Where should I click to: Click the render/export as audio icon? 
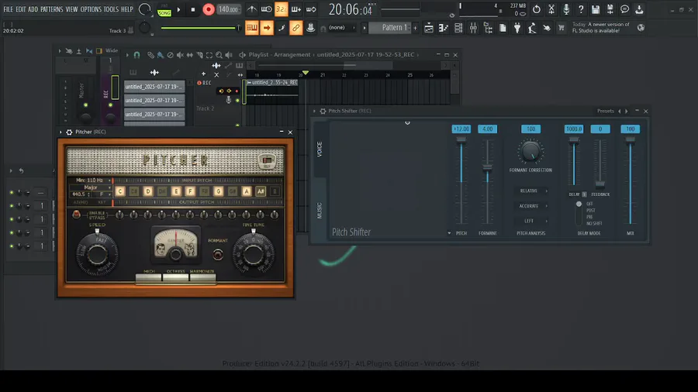click(x=610, y=9)
